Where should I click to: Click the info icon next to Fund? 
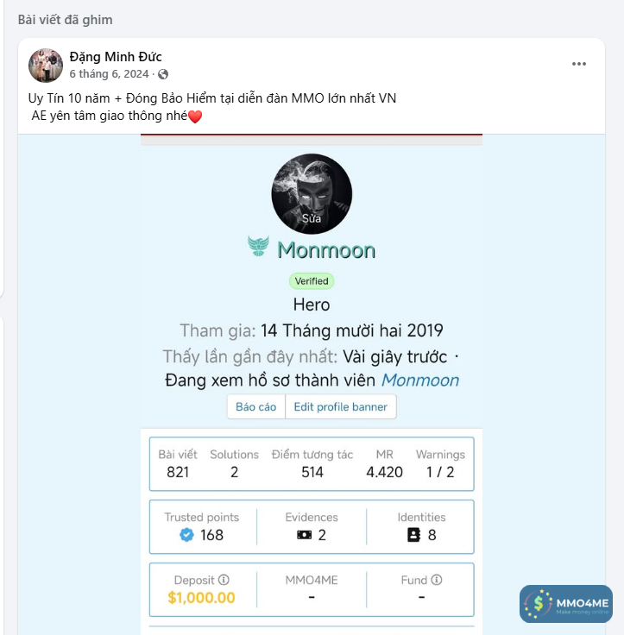[437, 580]
